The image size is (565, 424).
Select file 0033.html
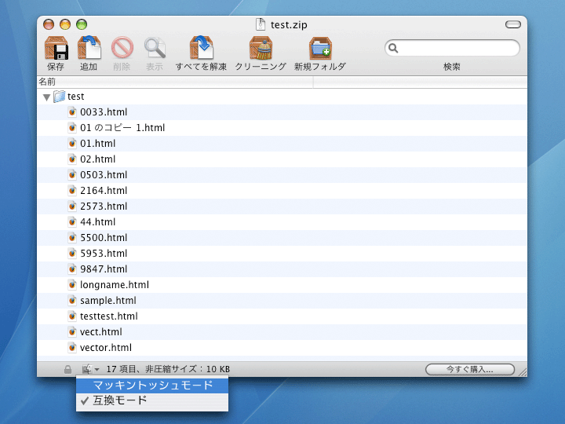[282, 112]
